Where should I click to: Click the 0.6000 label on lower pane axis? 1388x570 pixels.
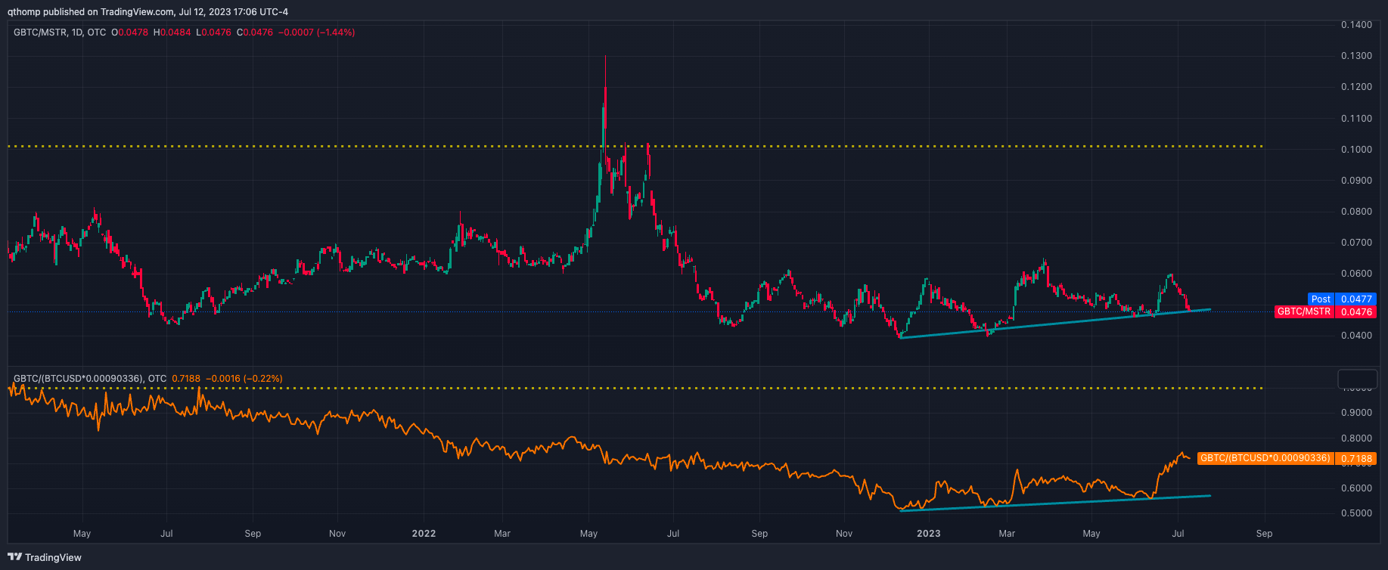coord(1356,488)
